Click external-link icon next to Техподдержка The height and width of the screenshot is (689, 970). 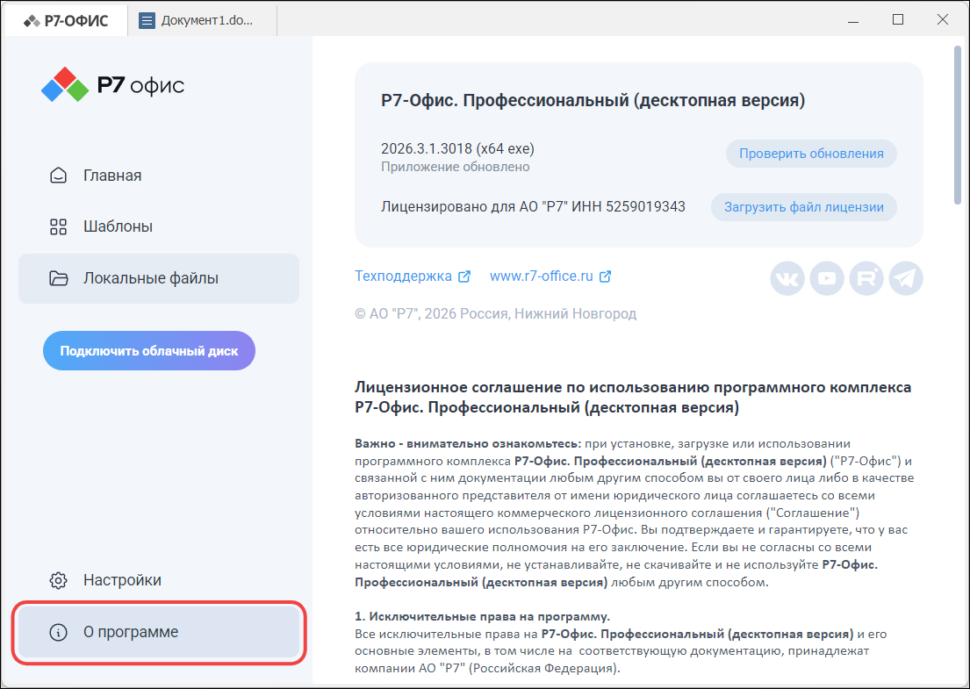[464, 276]
